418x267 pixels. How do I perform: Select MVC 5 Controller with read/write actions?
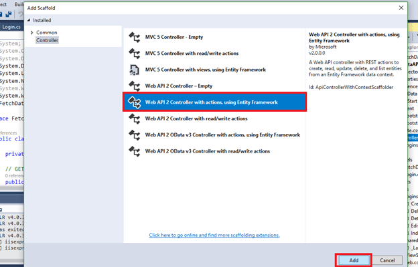pos(192,54)
